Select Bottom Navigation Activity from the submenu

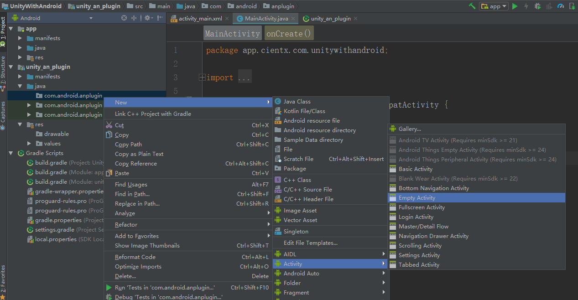433,188
